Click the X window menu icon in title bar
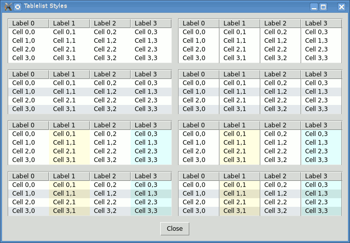The width and height of the screenshot is (350, 243). pyautogui.click(x=8, y=7)
